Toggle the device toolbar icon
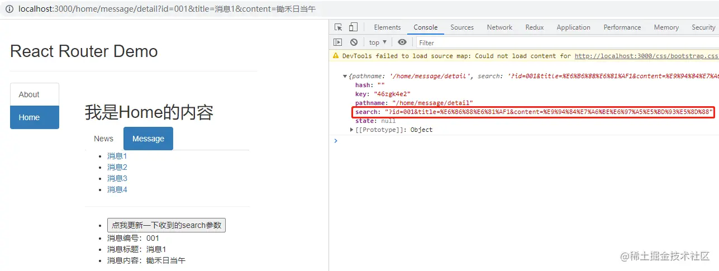This screenshot has width=719, height=271. point(353,27)
